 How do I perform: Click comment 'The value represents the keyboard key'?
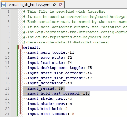tap(67, 37)
